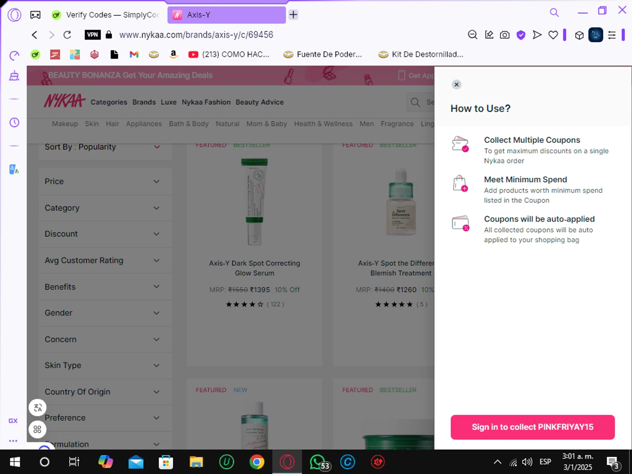Click the nykaa.com address bar

click(196, 35)
